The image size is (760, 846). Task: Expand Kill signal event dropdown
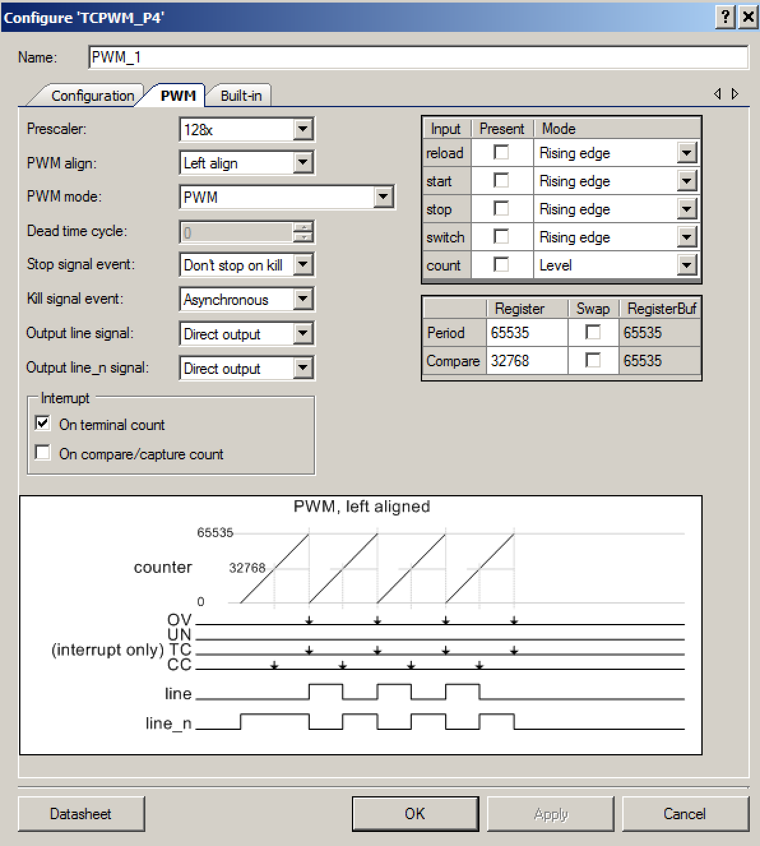click(x=303, y=299)
